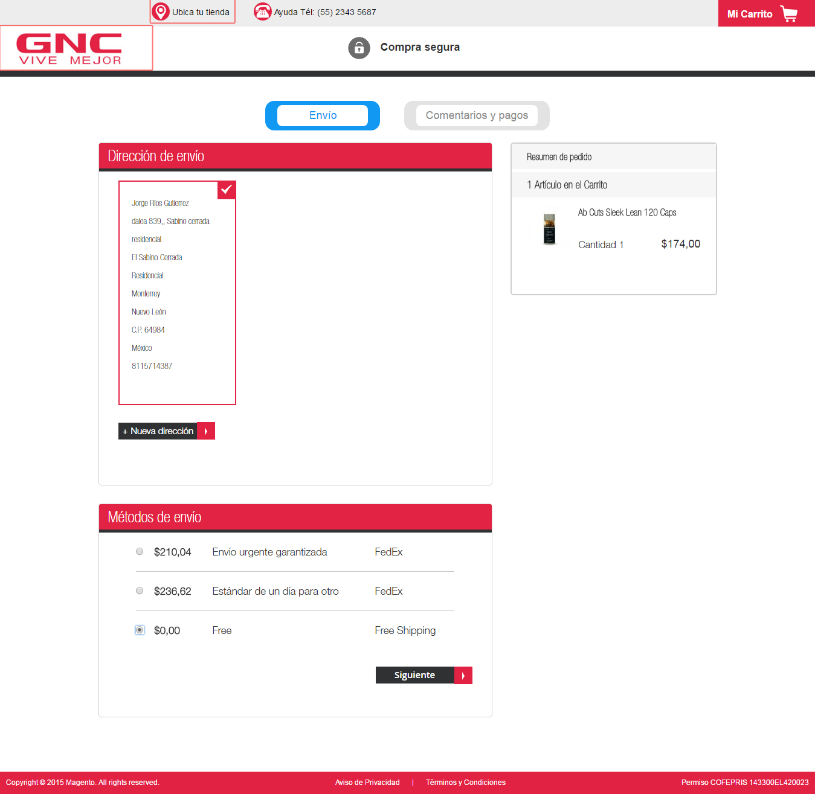This screenshot has height=794, width=815.
Task: Click the red arrow next to Siguiente
Action: 463,676
